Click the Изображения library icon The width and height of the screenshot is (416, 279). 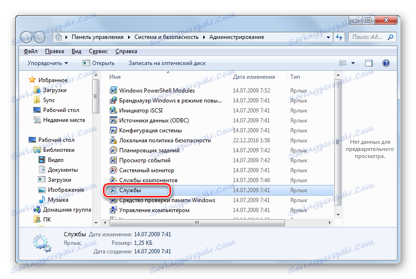pos(42,190)
